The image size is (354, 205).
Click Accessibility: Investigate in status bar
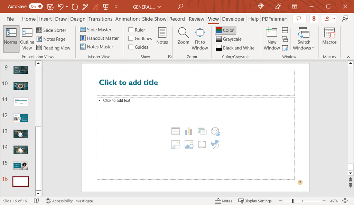[69, 201]
